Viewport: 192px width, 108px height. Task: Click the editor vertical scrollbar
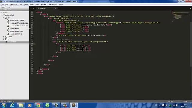point(191,44)
